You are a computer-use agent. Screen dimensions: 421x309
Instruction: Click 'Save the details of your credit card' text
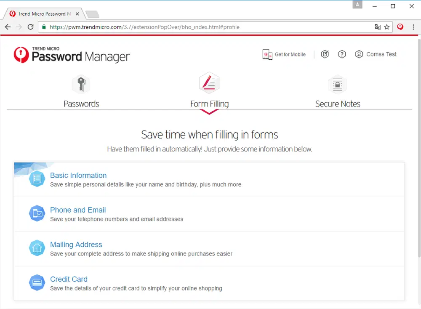click(x=136, y=288)
